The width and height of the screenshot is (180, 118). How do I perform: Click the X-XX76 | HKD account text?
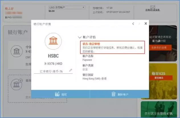pyautogui.click(x=53, y=64)
